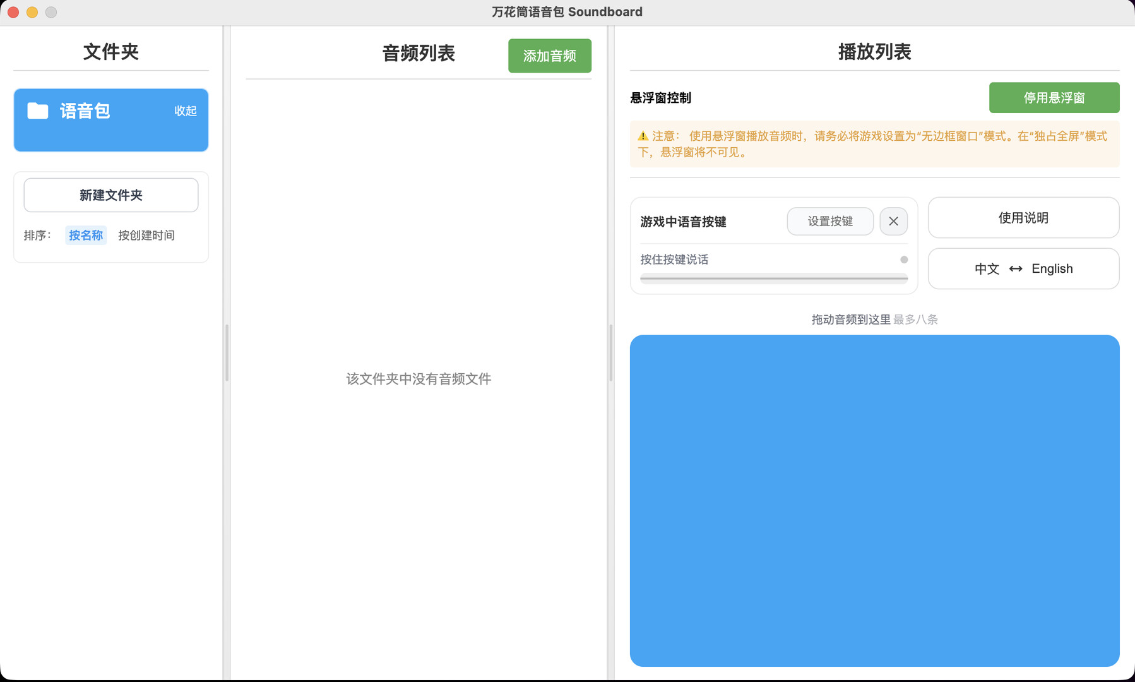Viewport: 1135px width, 682px height.
Task: Open the 使用说明 instructions
Action: click(1023, 217)
